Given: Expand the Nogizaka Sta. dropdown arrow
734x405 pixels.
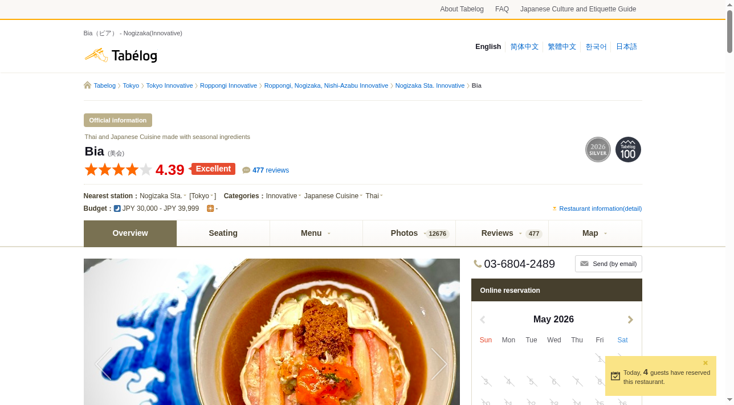Looking at the screenshot, I should coord(185,195).
